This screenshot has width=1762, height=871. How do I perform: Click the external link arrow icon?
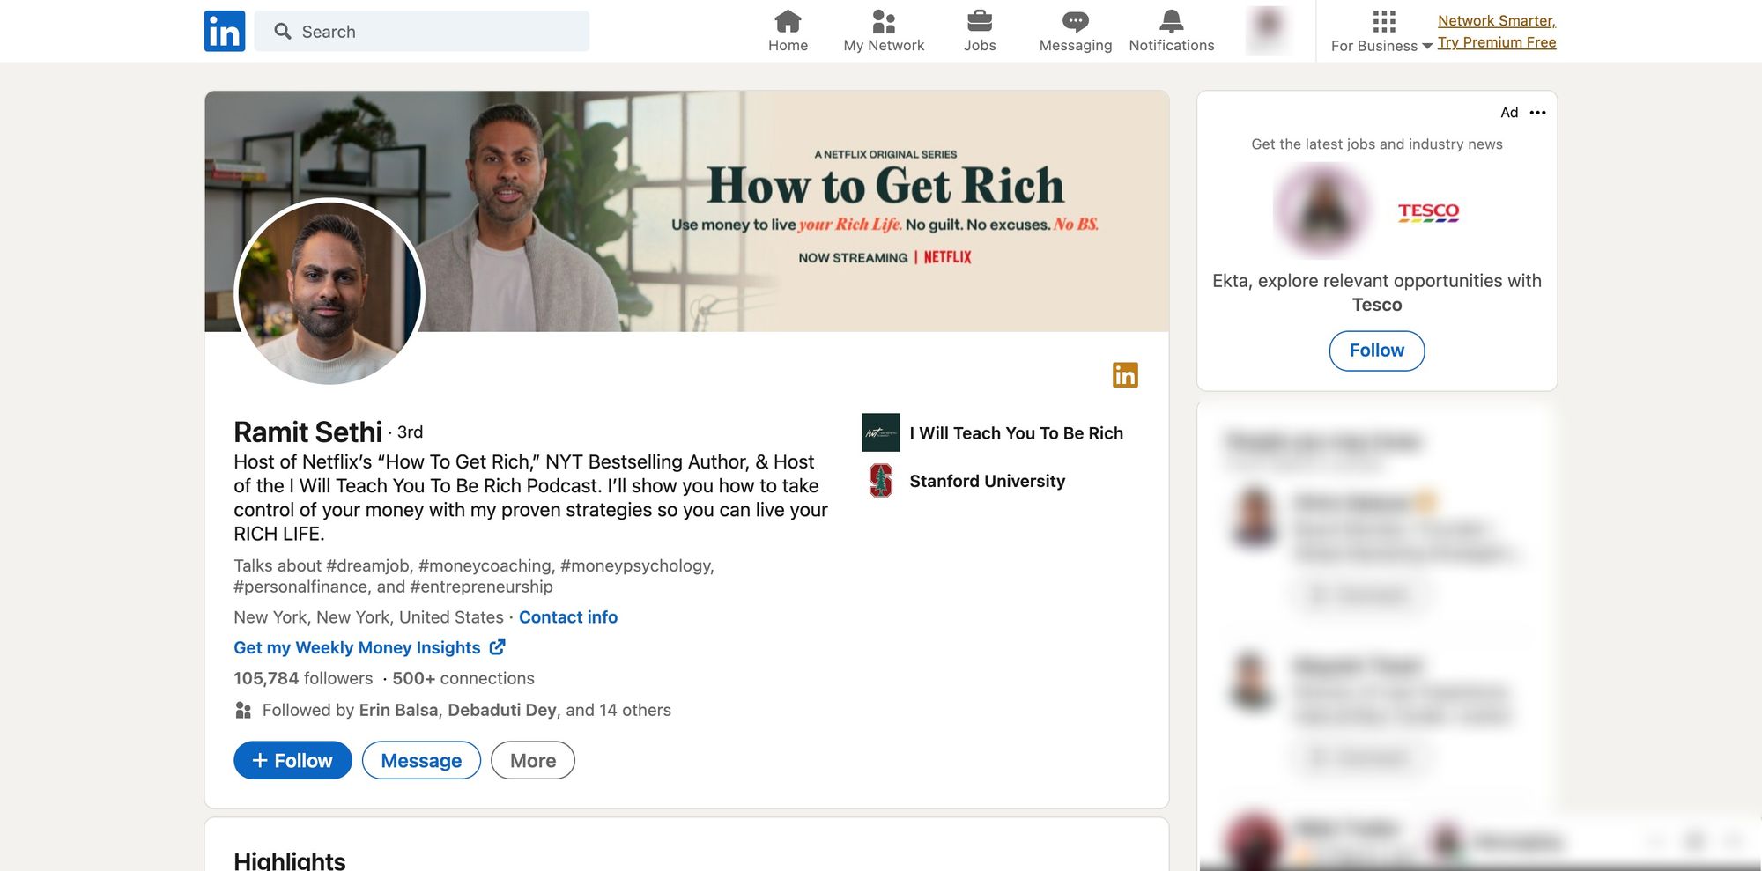click(x=497, y=646)
